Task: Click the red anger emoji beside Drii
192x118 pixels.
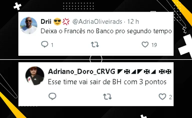Action: coord(66,22)
